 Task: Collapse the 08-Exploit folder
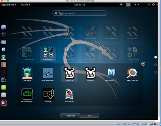tap(48, 54)
